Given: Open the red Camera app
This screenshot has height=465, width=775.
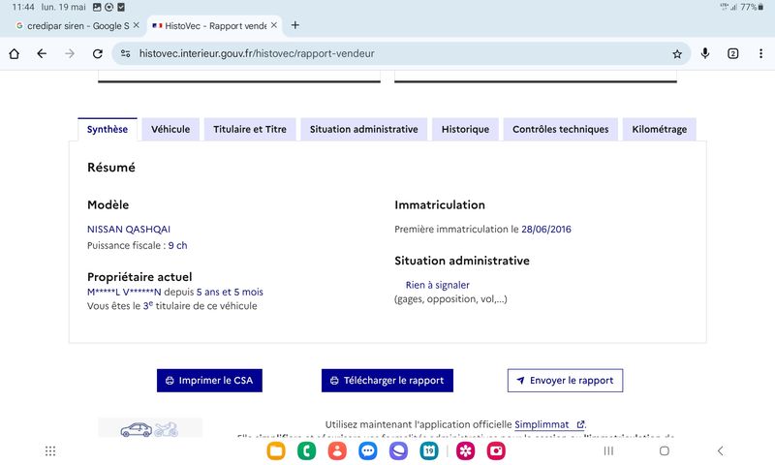Looking at the screenshot, I should 496,450.
